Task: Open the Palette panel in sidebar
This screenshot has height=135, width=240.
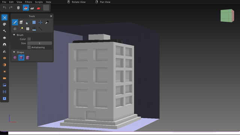Action: pos(4,24)
